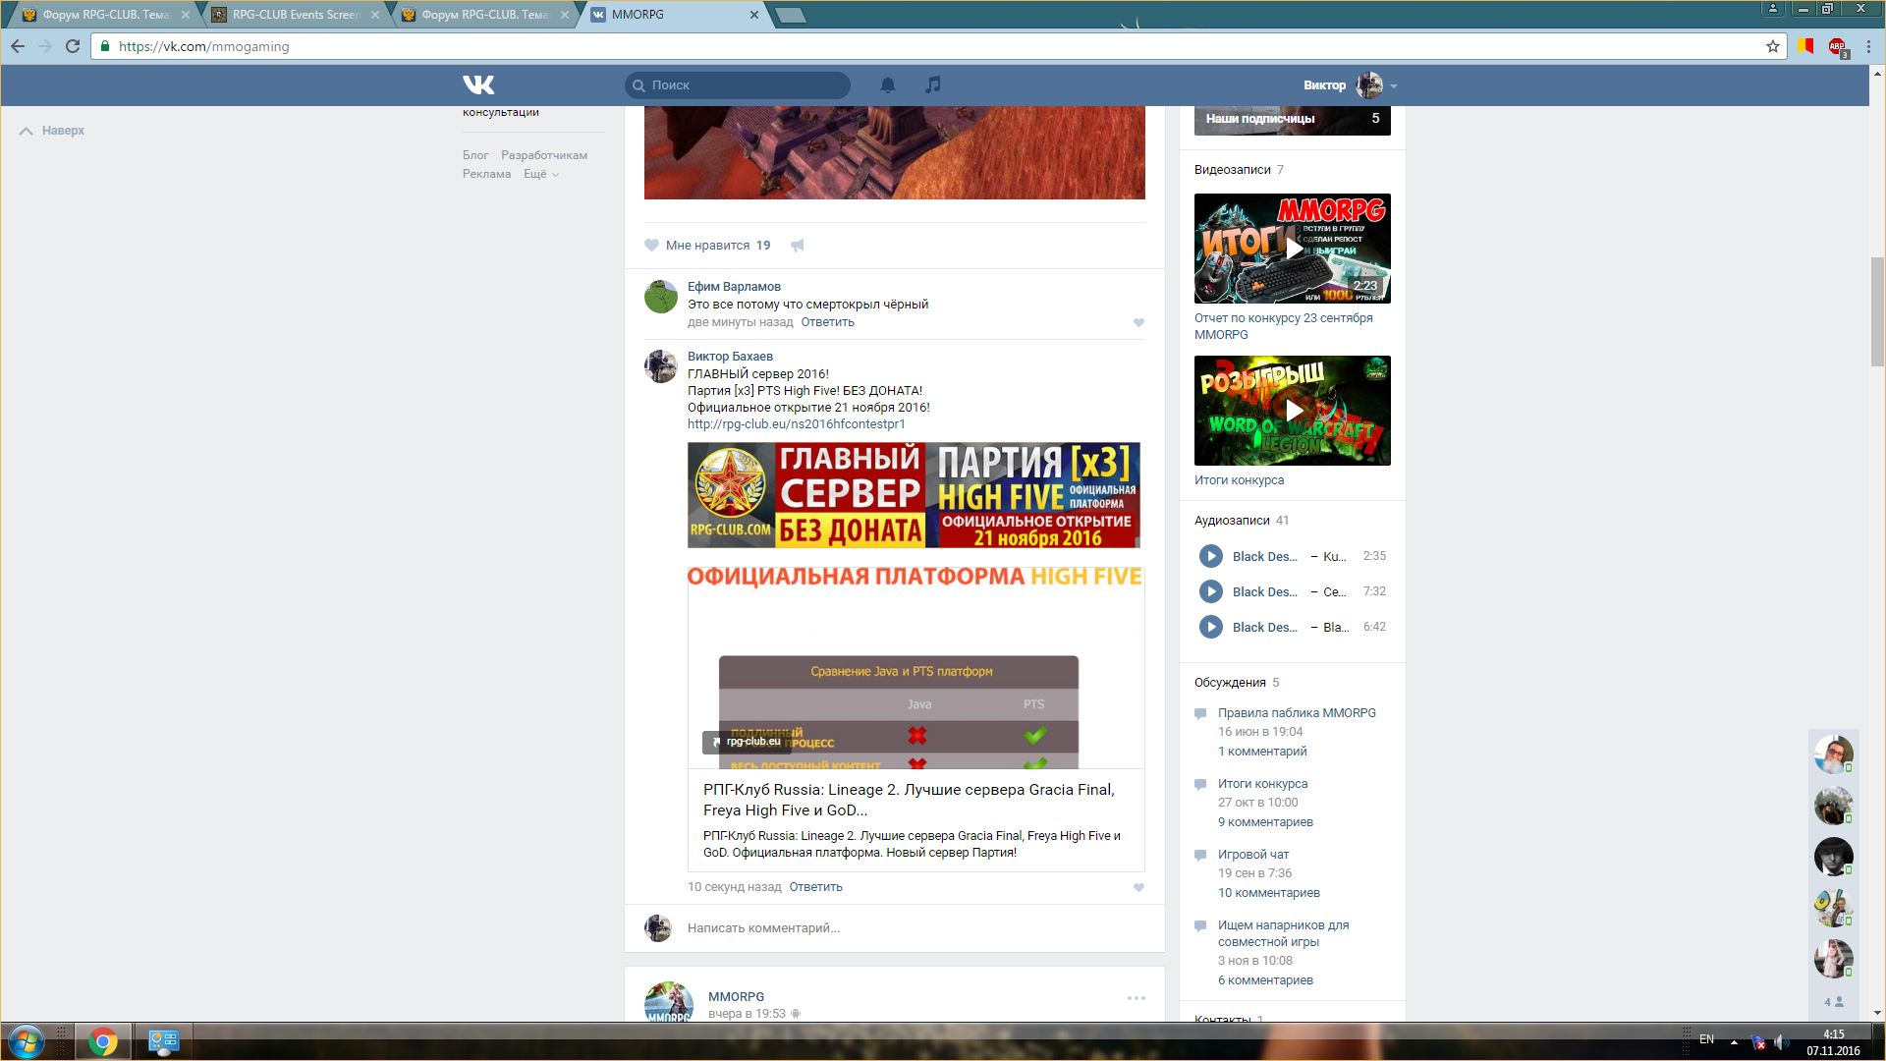Open the MMORPG group post author link
Viewport: 1886px width, 1061px height.
[x=736, y=996]
